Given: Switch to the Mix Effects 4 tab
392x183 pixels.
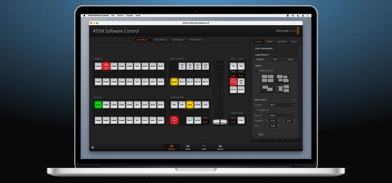Looking at the screenshot, I should (x=196, y=40).
